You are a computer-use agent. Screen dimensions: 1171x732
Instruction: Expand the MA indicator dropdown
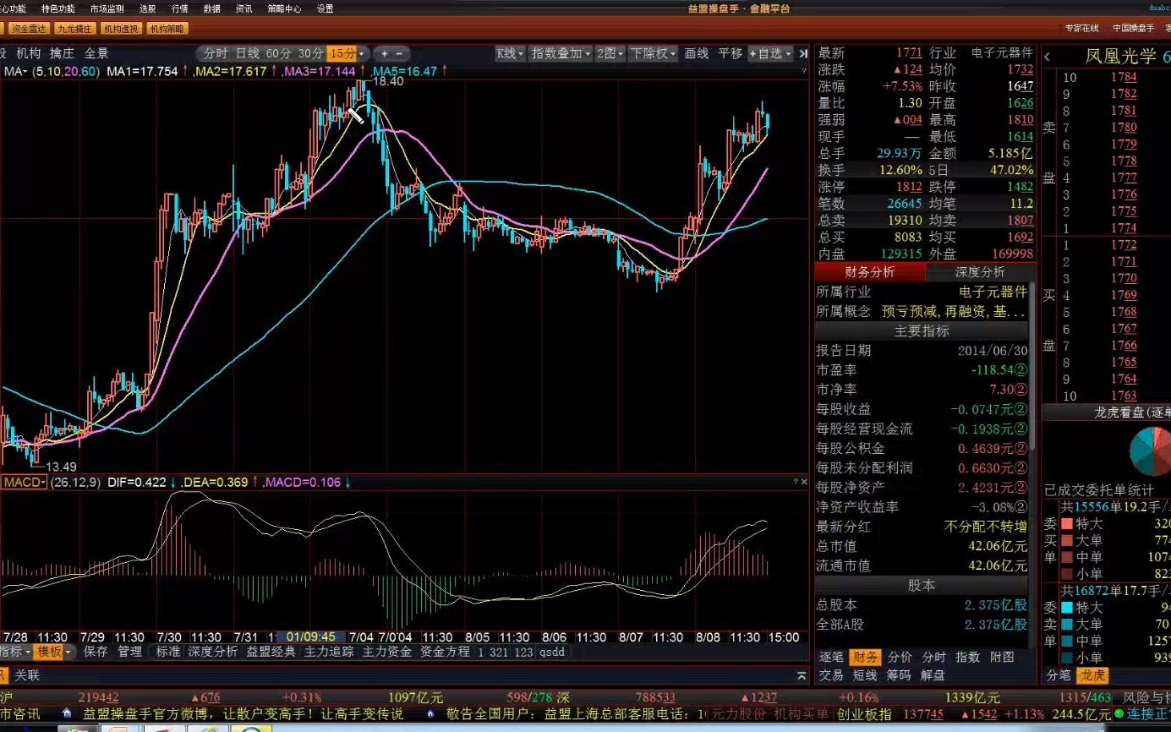(x=17, y=72)
